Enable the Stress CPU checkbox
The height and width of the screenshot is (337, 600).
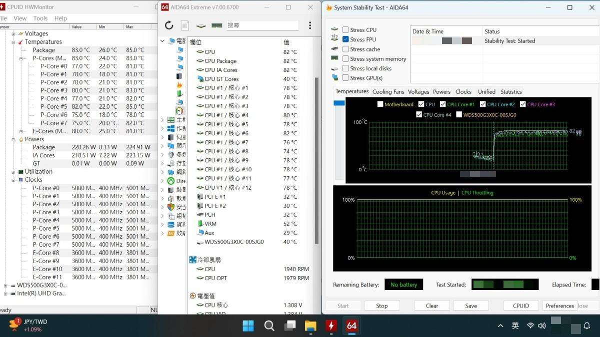click(x=345, y=30)
